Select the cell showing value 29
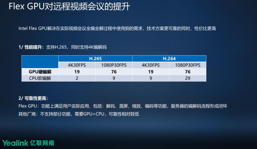 [x=187, y=78]
